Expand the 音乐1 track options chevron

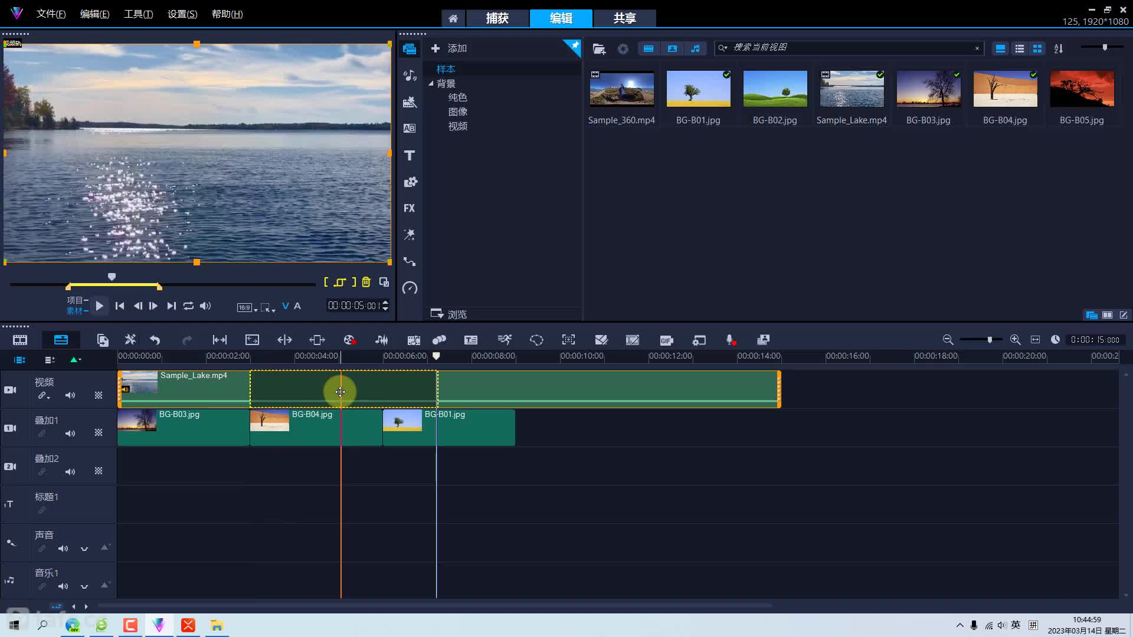[x=84, y=586]
